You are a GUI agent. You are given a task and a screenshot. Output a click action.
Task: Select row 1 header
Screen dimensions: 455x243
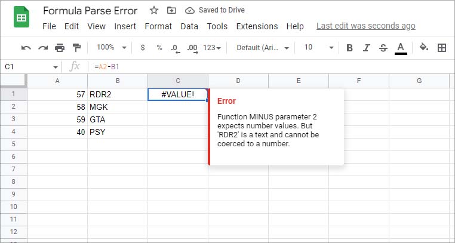[14, 94]
